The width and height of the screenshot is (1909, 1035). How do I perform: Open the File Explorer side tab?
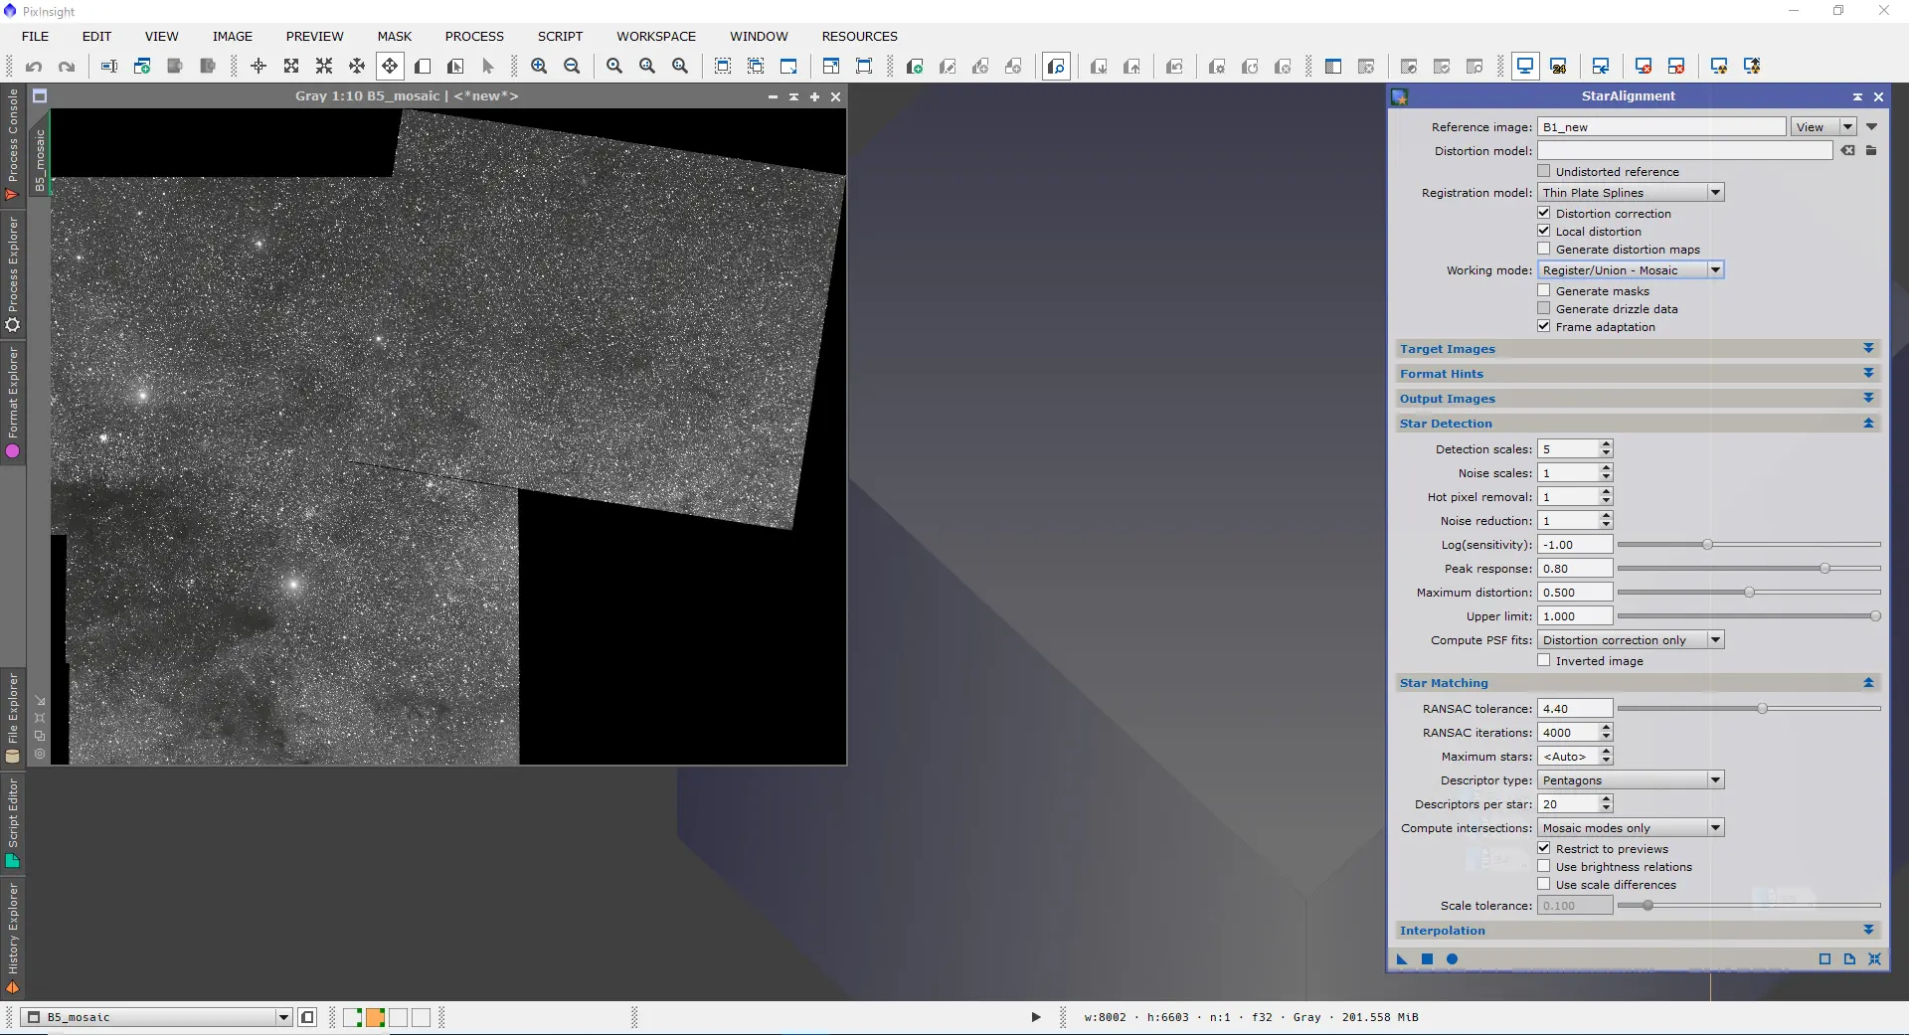point(13,717)
